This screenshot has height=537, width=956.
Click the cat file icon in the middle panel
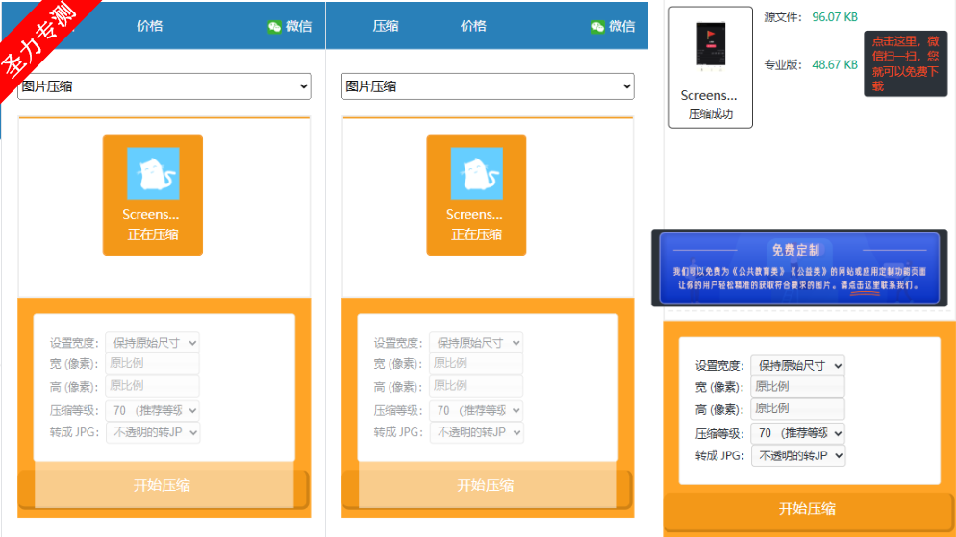click(x=477, y=174)
